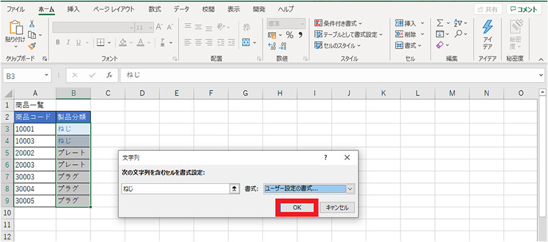Open 条件付き書式 conditional formatting menu

point(338,24)
